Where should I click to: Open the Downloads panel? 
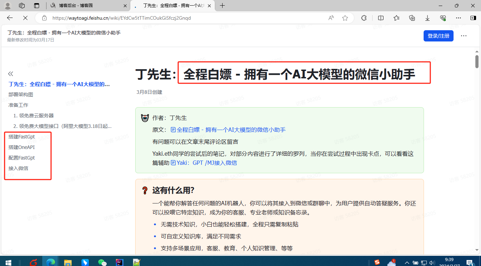[427, 18]
